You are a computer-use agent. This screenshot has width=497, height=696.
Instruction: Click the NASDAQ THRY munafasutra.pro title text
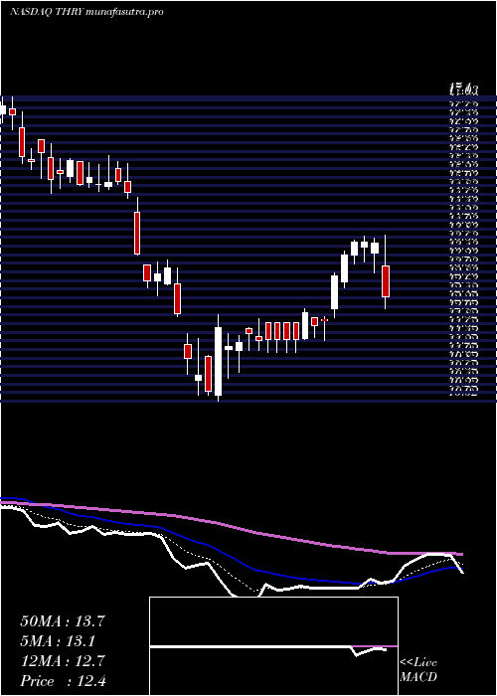click(86, 12)
